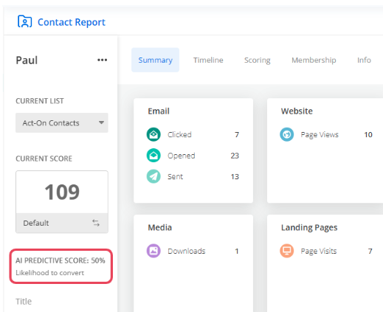
Task: Switch to the Timeline tab
Action: 208,60
